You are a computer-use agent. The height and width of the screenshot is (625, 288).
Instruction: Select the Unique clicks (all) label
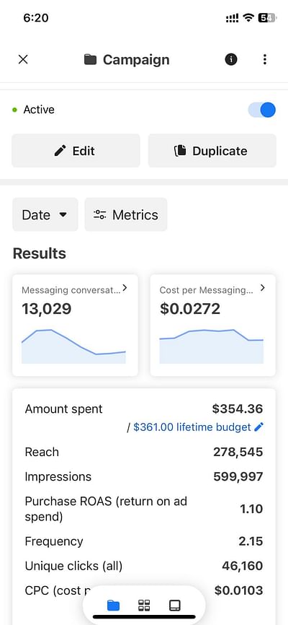[73, 566]
